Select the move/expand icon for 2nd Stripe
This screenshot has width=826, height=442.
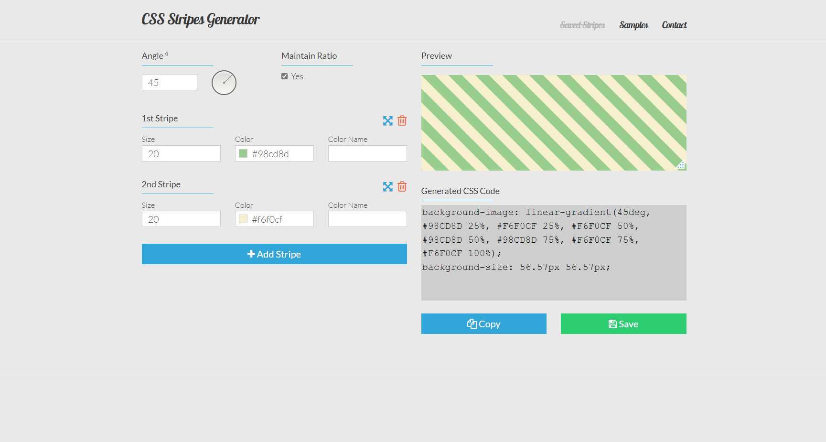(387, 186)
